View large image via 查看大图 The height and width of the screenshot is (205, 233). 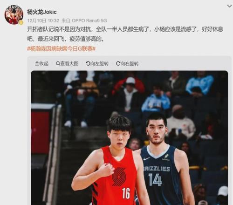[x=67, y=63]
